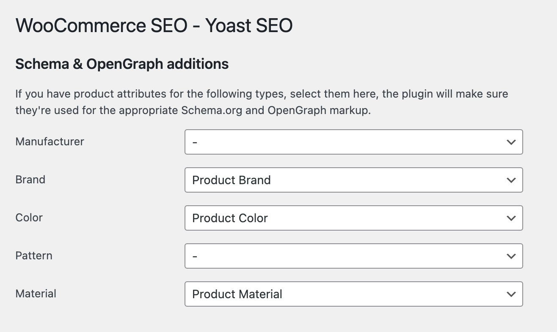Click the chevron on the Manufacturer selector
The height and width of the screenshot is (332, 557).
coord(510,142)
